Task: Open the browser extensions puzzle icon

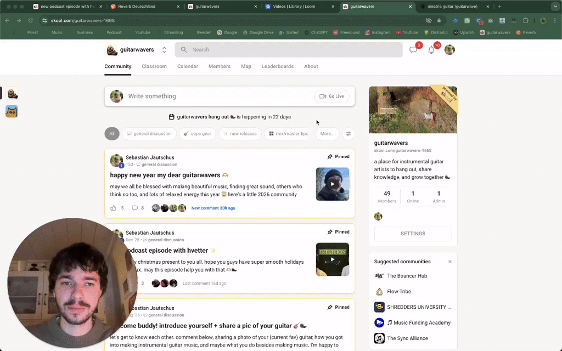Action: click(x=526, y=20)
